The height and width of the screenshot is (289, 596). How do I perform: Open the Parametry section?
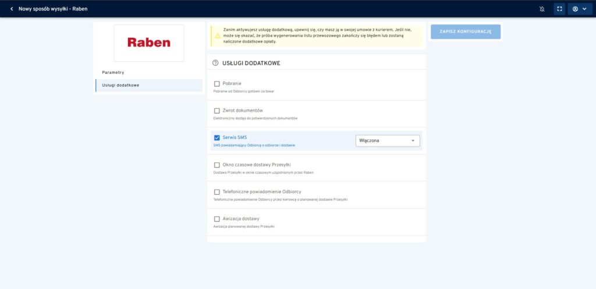113,73
